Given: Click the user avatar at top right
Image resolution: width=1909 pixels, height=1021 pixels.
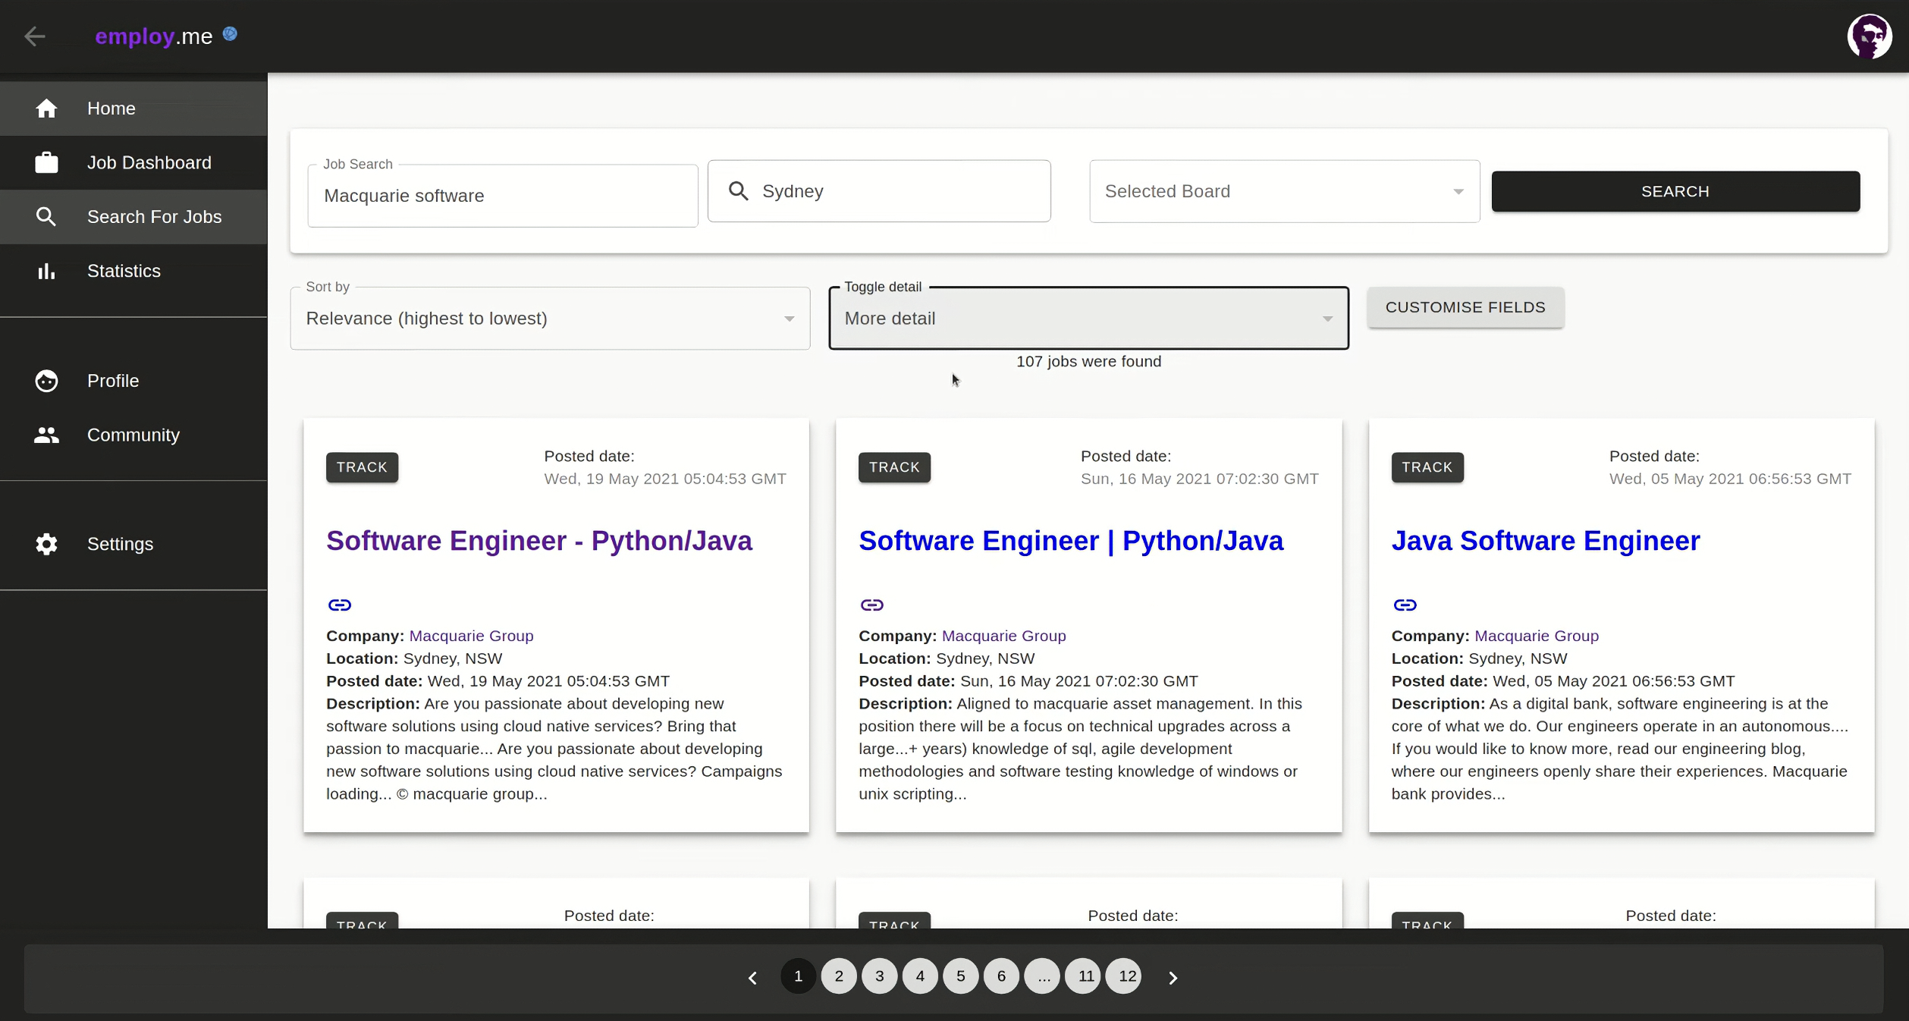Looking at the screenshot, I should 1870,36.
